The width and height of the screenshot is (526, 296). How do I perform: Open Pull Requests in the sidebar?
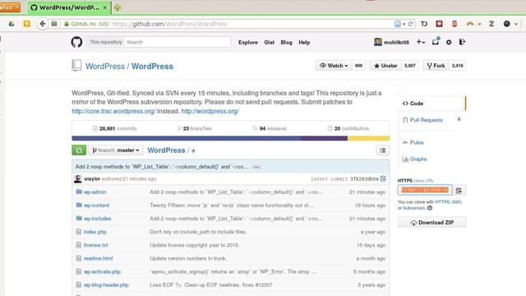[x=426, y=120]
